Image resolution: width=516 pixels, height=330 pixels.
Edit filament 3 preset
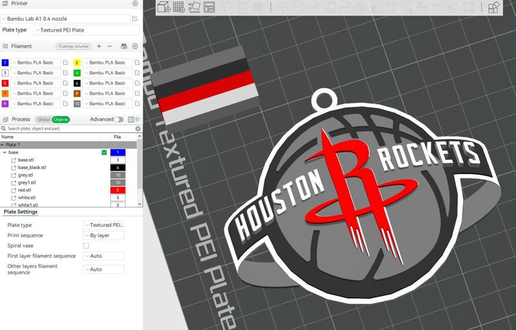click(66, 73)
